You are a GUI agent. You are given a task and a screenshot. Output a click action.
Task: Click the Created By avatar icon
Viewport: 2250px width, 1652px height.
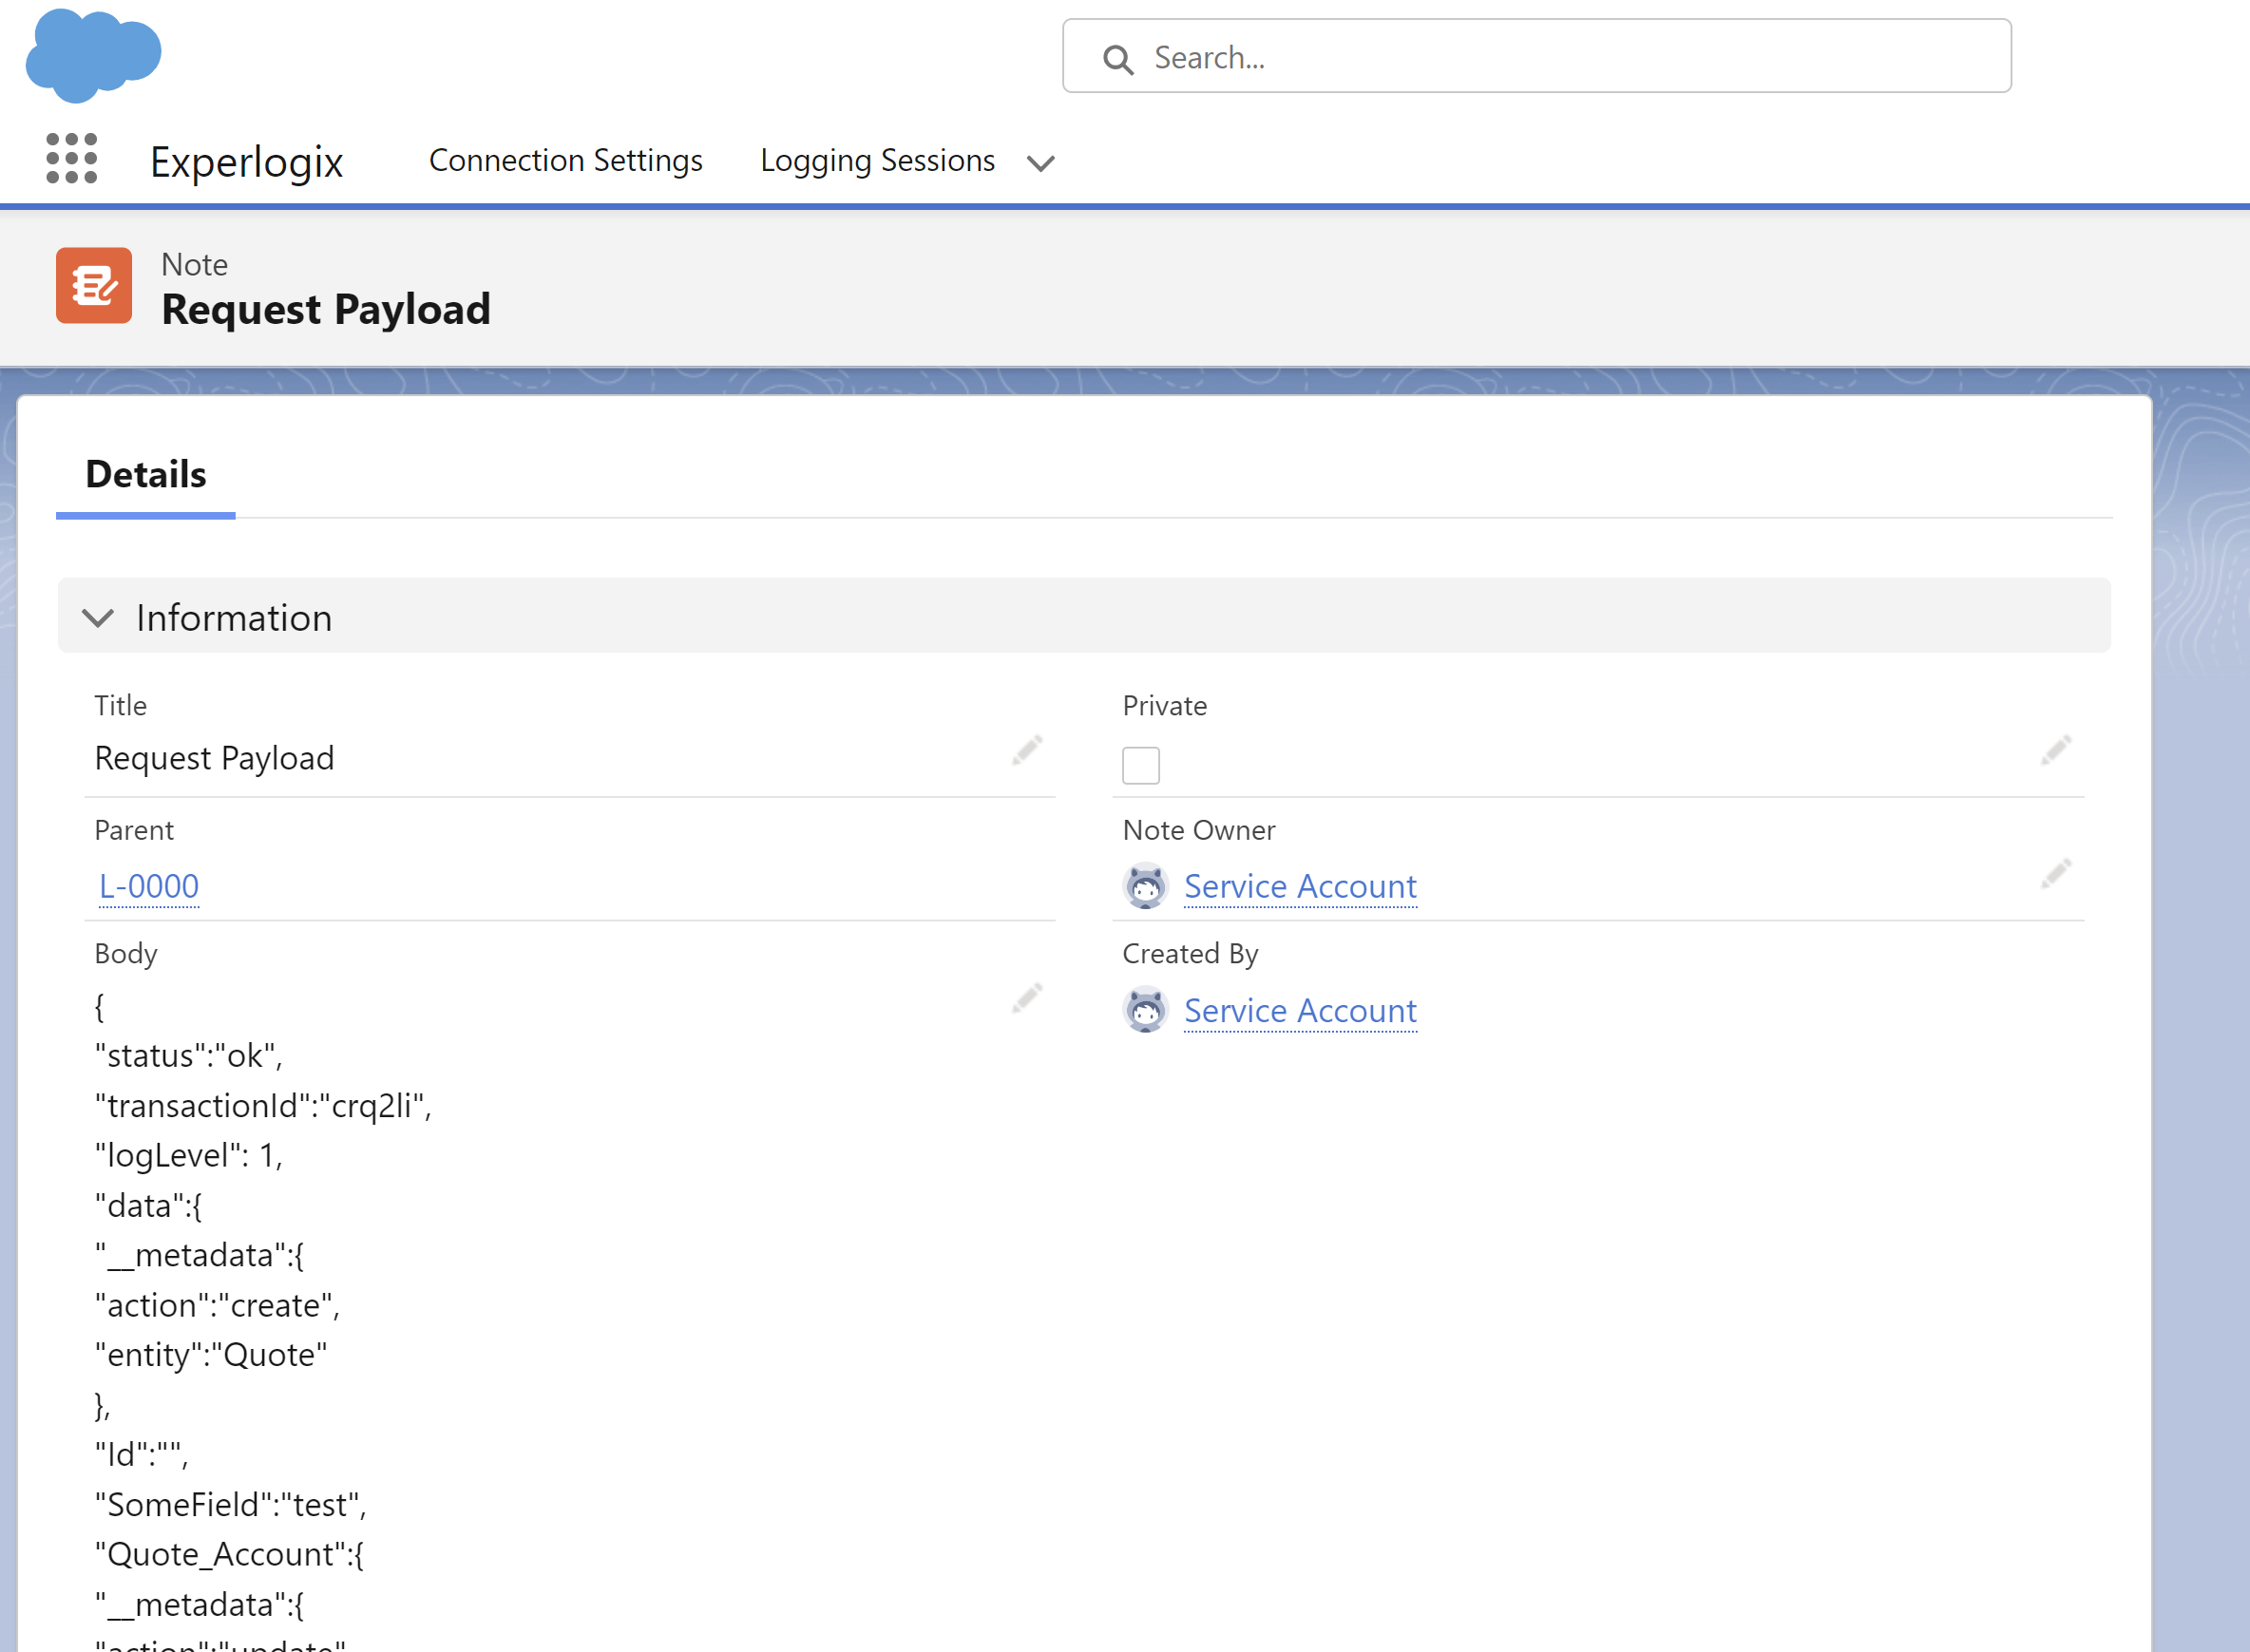(1146, 1010)
